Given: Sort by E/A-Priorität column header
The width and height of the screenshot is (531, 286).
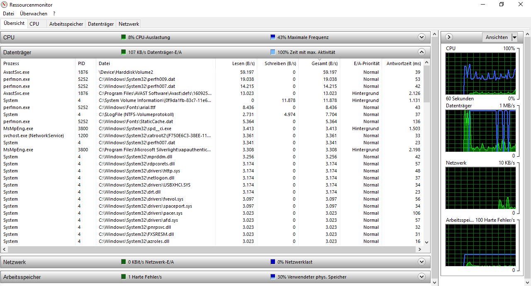Looking at the screenshot, I should pyautogui.click(x=360, y=63).
